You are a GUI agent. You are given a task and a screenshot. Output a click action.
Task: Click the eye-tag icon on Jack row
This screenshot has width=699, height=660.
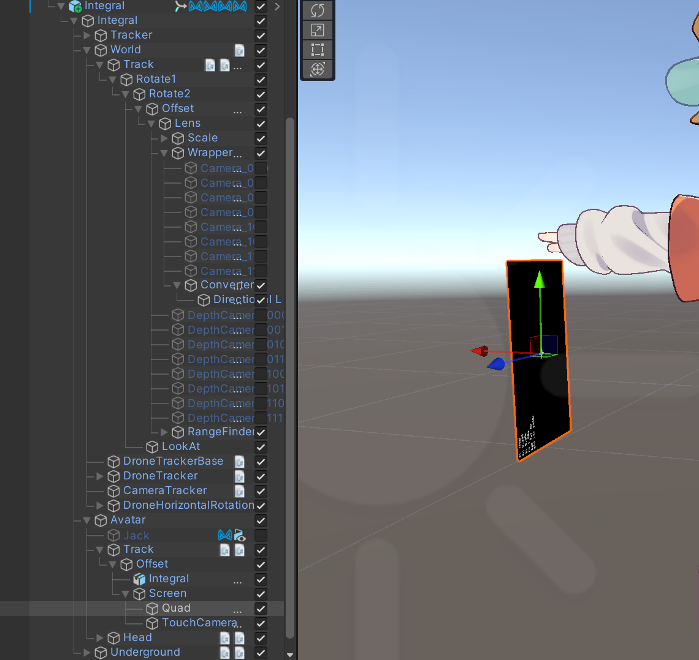(x=240, y=535)
